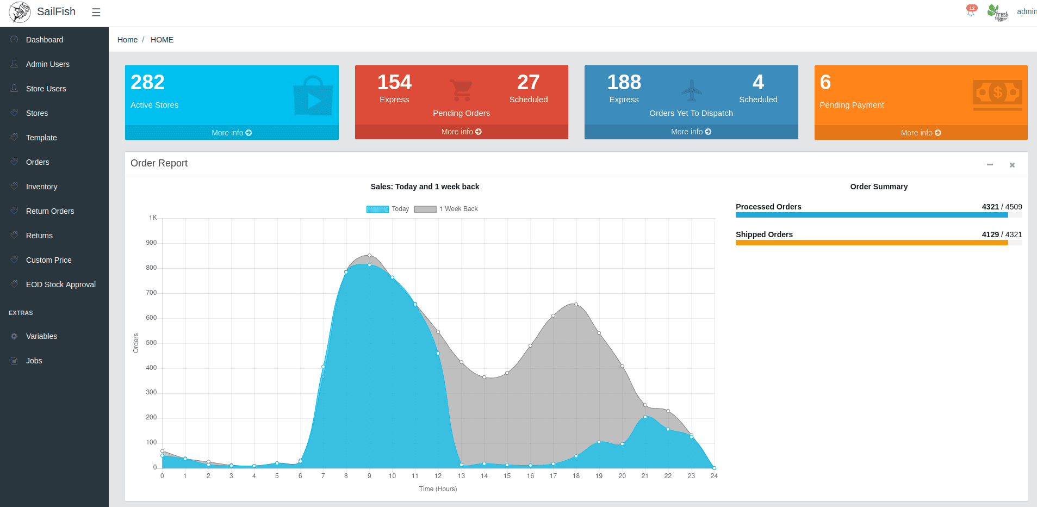Viewport: 1037px width, 507px height.
Task: Toggle the hamburger sidebar menu
Action: (x=96, y=12)
